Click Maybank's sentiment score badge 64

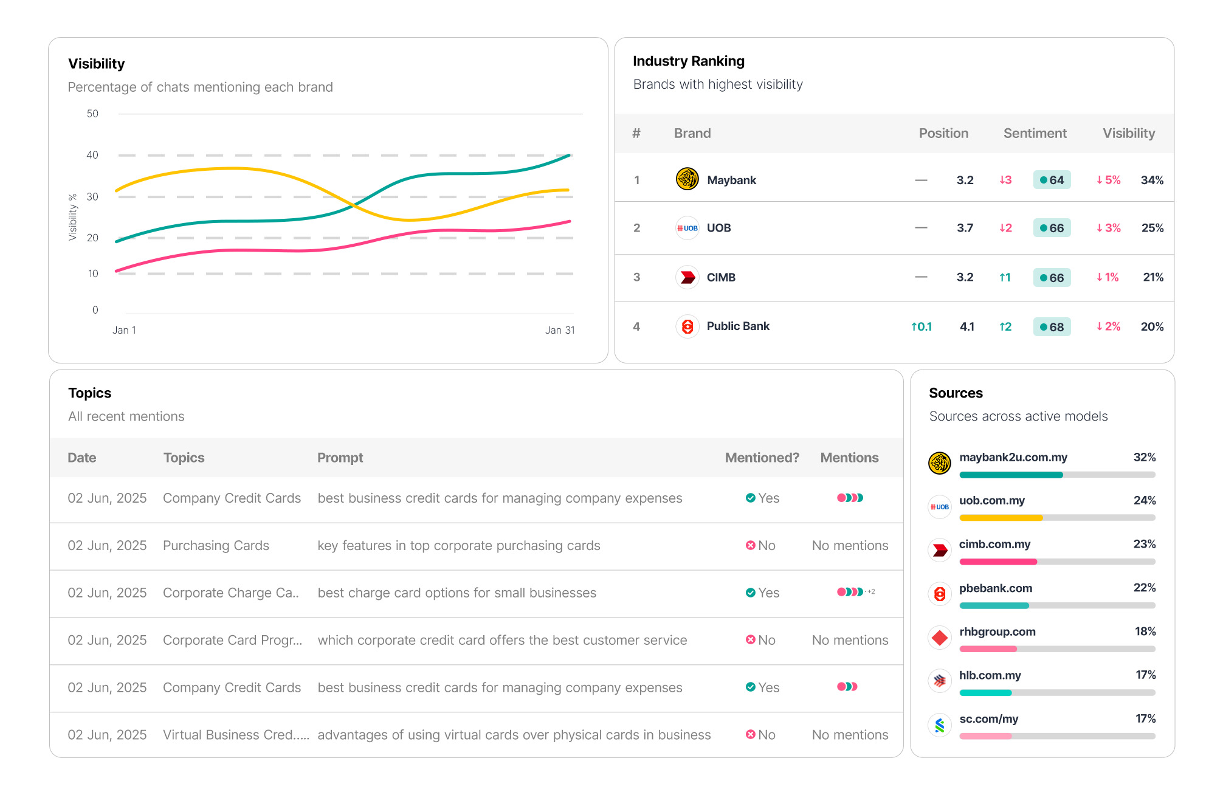[x=1052, y=180]
